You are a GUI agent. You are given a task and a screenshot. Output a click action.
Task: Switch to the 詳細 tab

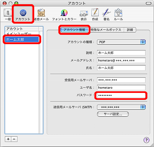130,30
